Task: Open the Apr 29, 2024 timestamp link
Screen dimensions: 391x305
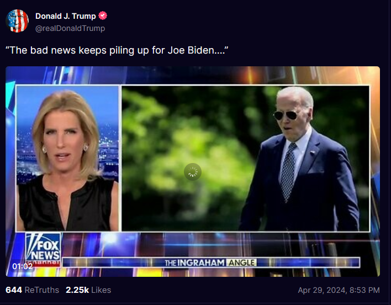Action: [339, 290]
